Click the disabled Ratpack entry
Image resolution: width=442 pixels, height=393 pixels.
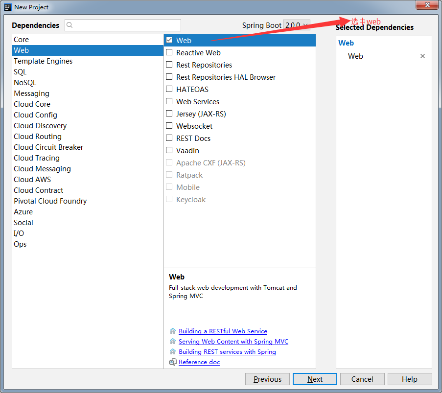[x=189, y=175]
